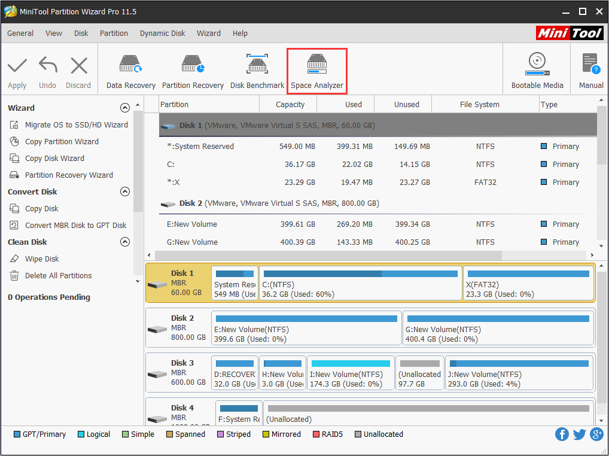
Task: Click sidebar scroll-down arrow
Action: [x=138, y=281]
